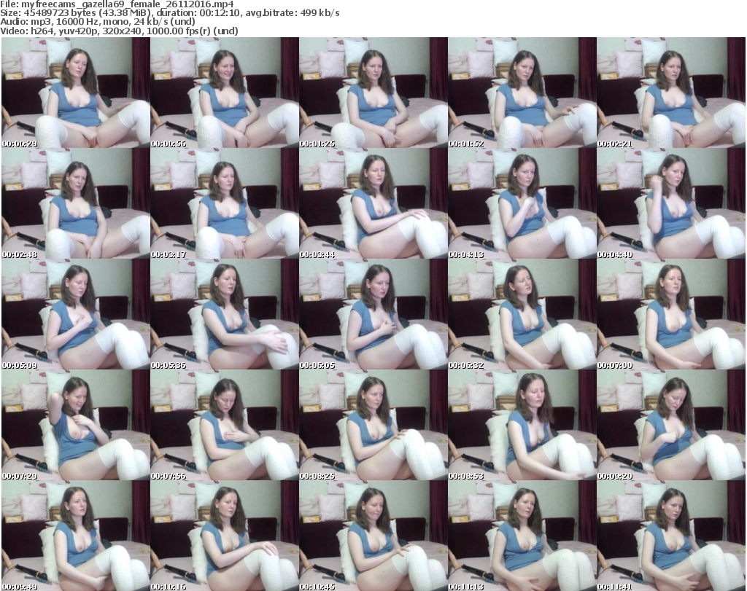Open the frame at 00:01:52
The height and width of the screenshot is (591, 747).
pyautogui.click(x=522, y=93)
